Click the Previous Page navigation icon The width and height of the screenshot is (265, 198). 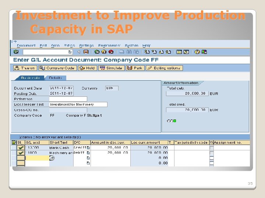[x=154, y=52]
